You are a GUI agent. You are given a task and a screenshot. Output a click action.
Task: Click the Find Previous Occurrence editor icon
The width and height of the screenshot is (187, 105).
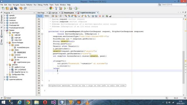coord(69,16)
